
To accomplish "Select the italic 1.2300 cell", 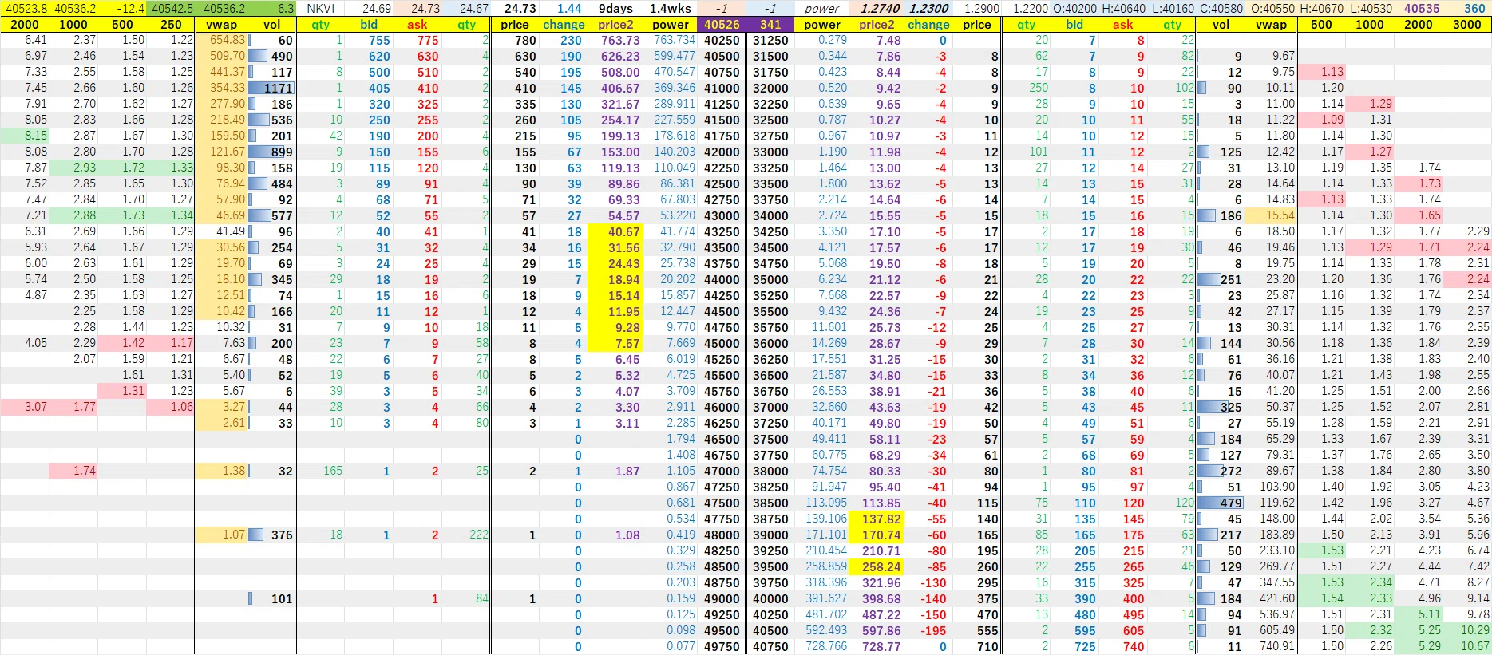I will 928,9.
